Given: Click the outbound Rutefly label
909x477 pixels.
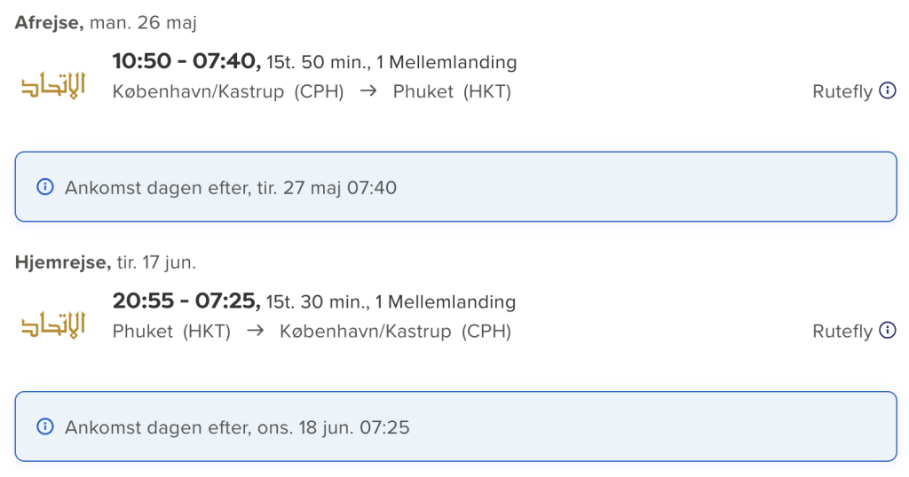Looking at the screenshot, I should coord(842,91).
